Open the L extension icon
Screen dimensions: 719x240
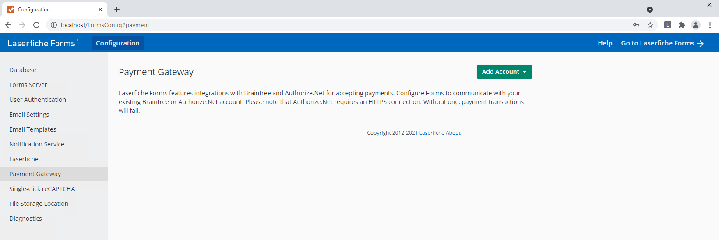668,25
